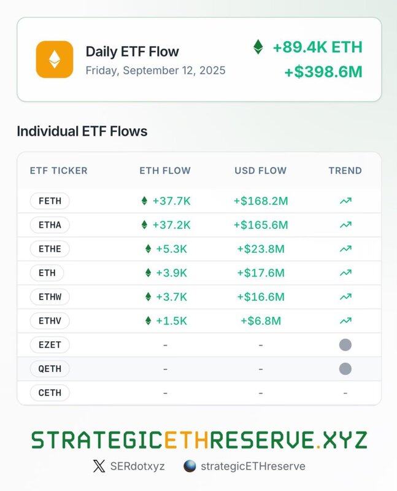
Task: Click the ETH diamond icon in ETHE row
Action: tap(148, 249)
